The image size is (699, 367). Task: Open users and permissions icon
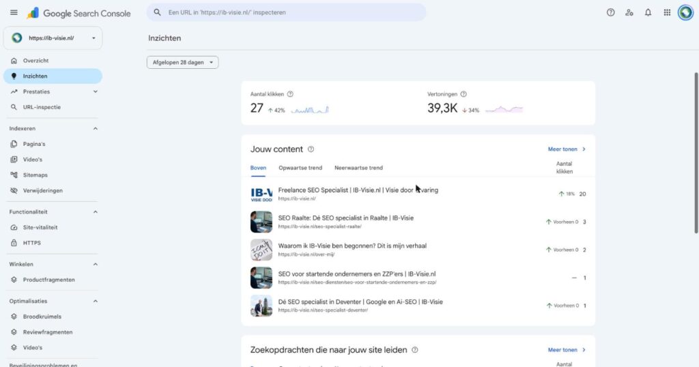(x=629, y=12)
